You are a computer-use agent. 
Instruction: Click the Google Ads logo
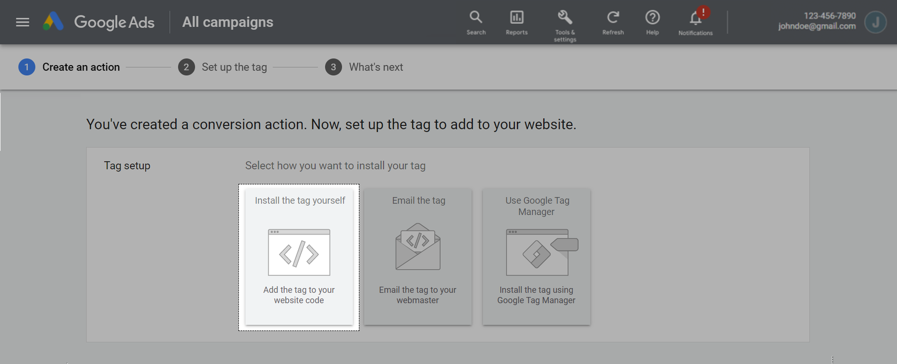click(54, 22)
